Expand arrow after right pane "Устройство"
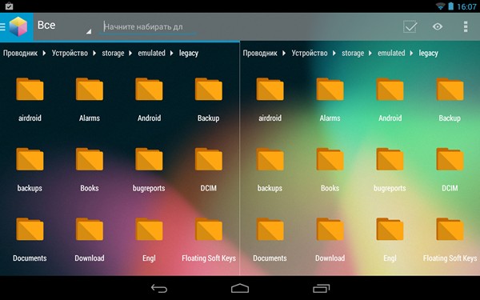The height and width of the screenshot is (300, 480). 334,54
